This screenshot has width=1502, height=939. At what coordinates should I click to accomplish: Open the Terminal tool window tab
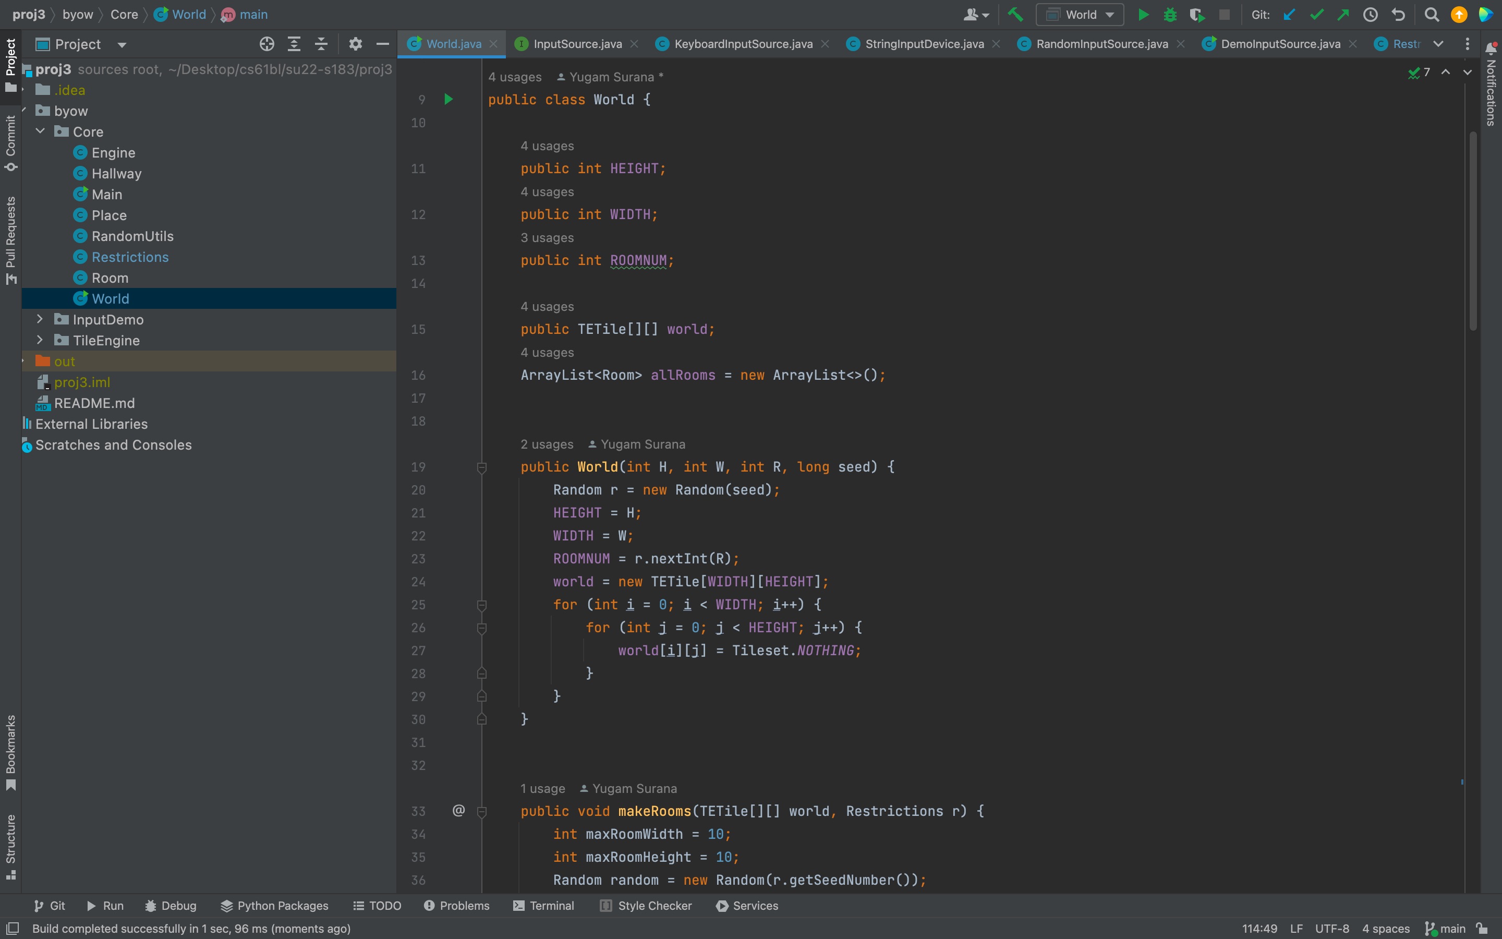tap(544, 906)
